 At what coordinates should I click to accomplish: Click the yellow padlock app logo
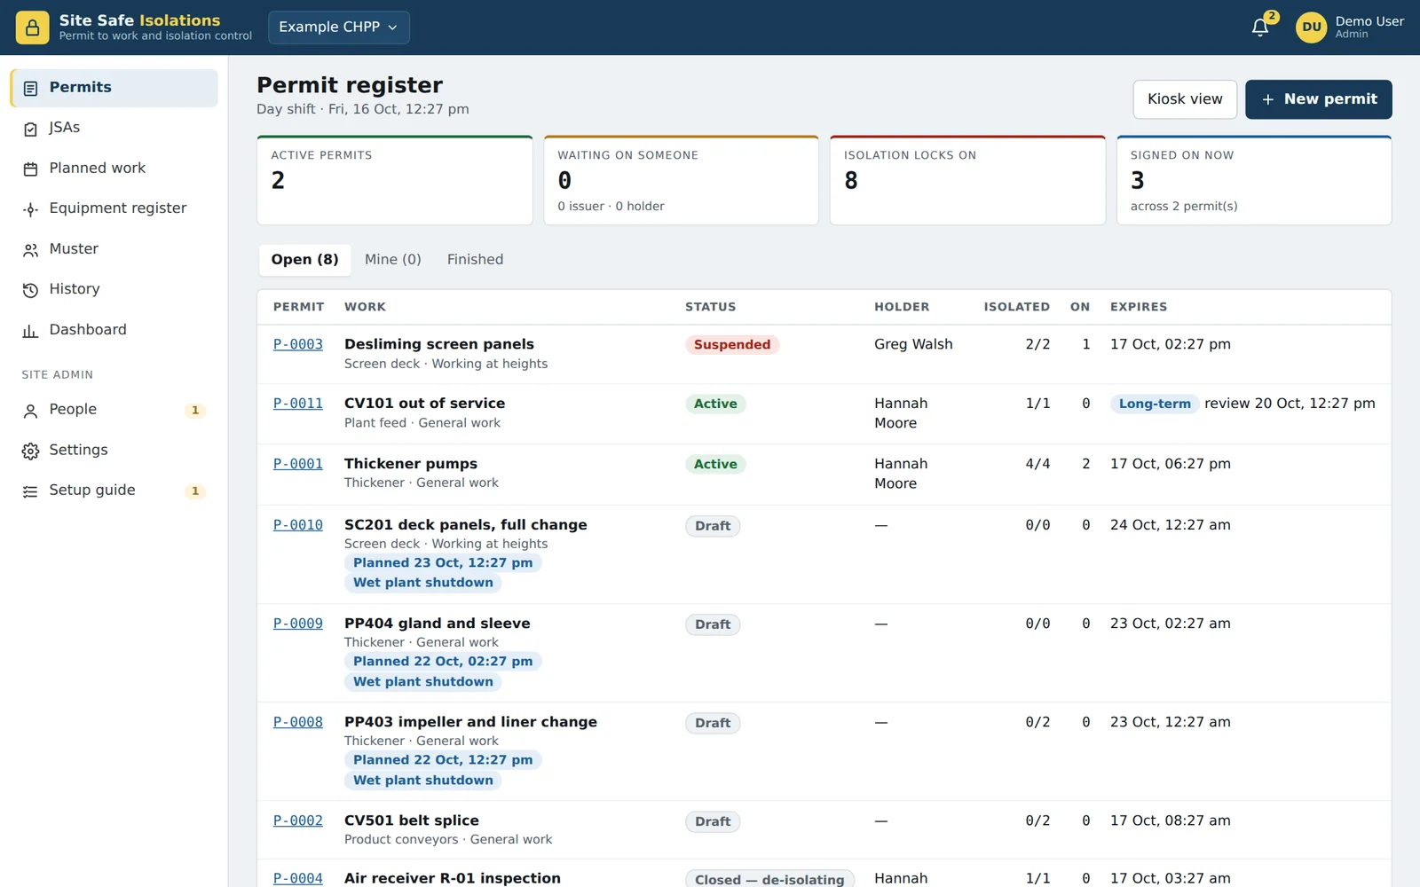[32, 27]
